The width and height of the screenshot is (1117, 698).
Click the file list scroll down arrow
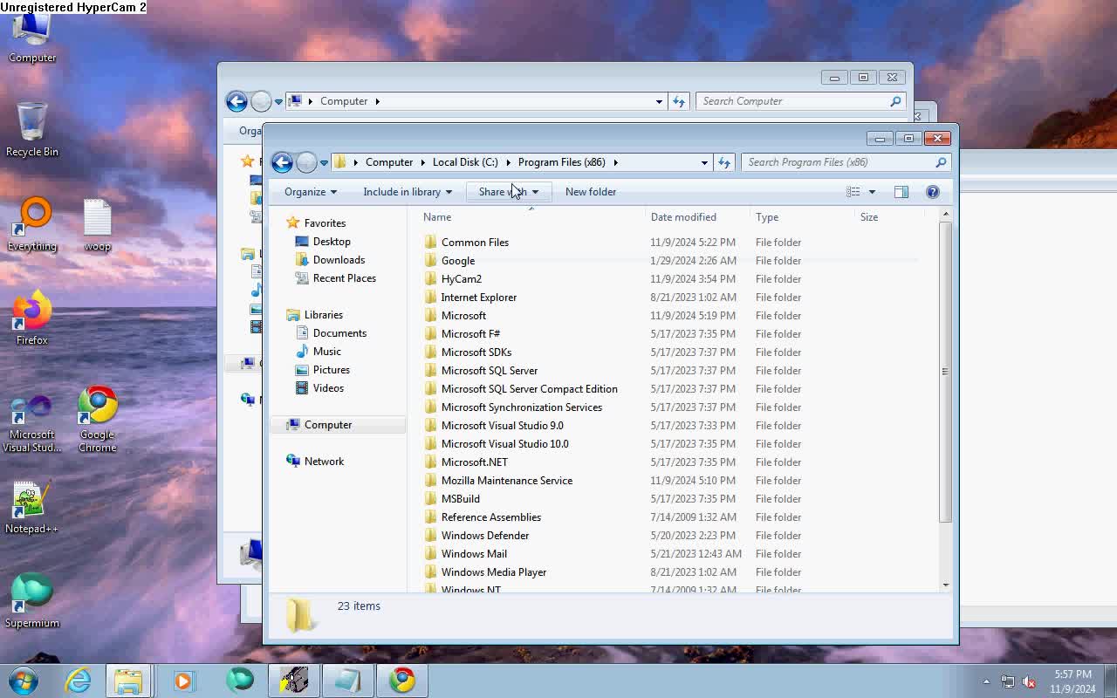945,585
